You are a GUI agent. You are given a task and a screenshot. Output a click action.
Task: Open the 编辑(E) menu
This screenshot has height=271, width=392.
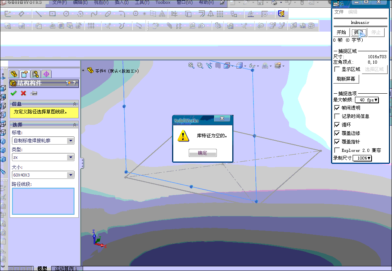pos(80,2)
